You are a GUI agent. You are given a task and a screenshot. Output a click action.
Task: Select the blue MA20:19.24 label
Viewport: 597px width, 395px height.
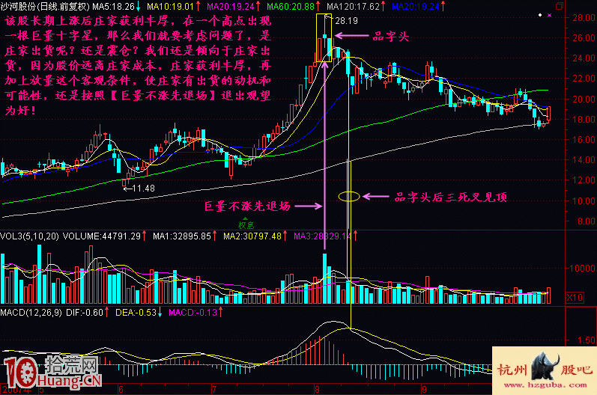point(416,7)
